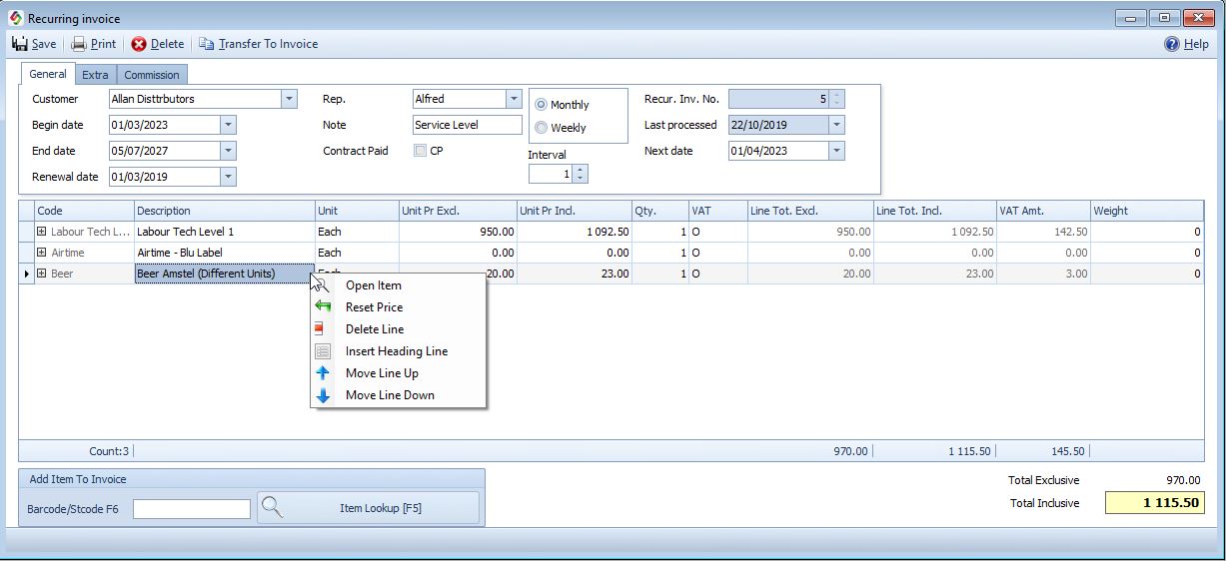Click the Barcode/Stcode F6 input field
The image size is (1226, 561).
pyautogui.click(x=191, y=509)
